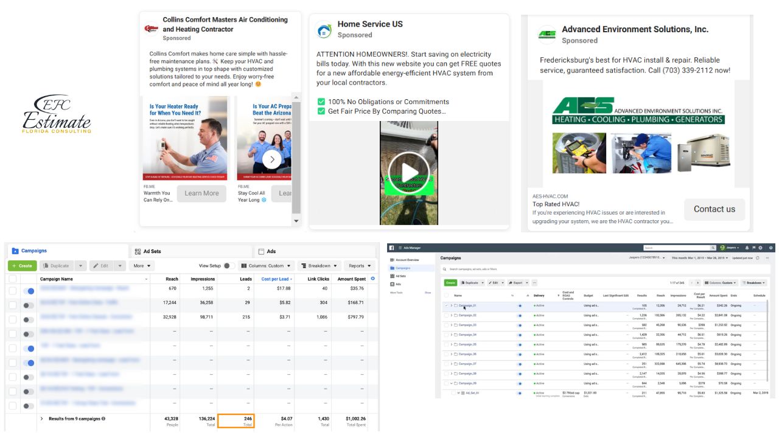Open the help question mark icon in header
Viewport: 779px width, 438px height.
pos(770,248)
